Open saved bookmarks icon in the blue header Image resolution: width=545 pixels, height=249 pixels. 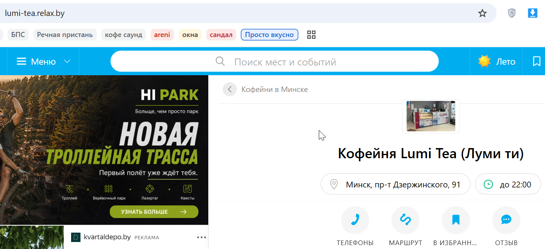(x=537, y=62)
